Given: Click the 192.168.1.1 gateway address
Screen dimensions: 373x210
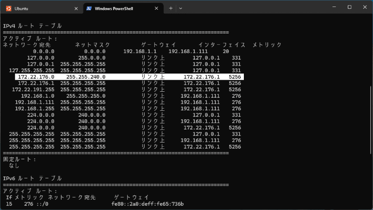Looking at the screenshot, I should click(x=140, y=51).
